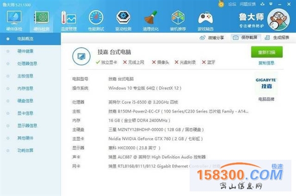Image resolution: width=296 pixels, height=196 pixels.
Task: Open 性能测试 performance test gauge icon
Action: pos(96,20)
